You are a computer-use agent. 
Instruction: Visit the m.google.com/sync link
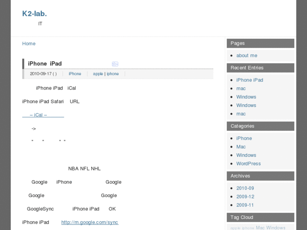coord(90,222)
